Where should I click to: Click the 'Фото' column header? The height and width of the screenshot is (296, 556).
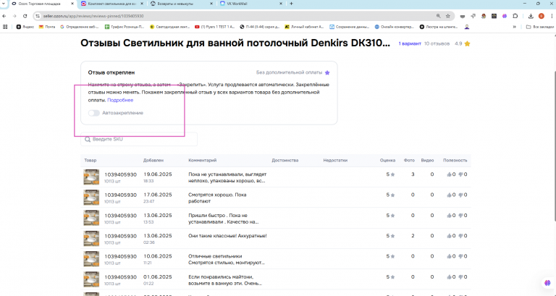(x=409, y=160)
